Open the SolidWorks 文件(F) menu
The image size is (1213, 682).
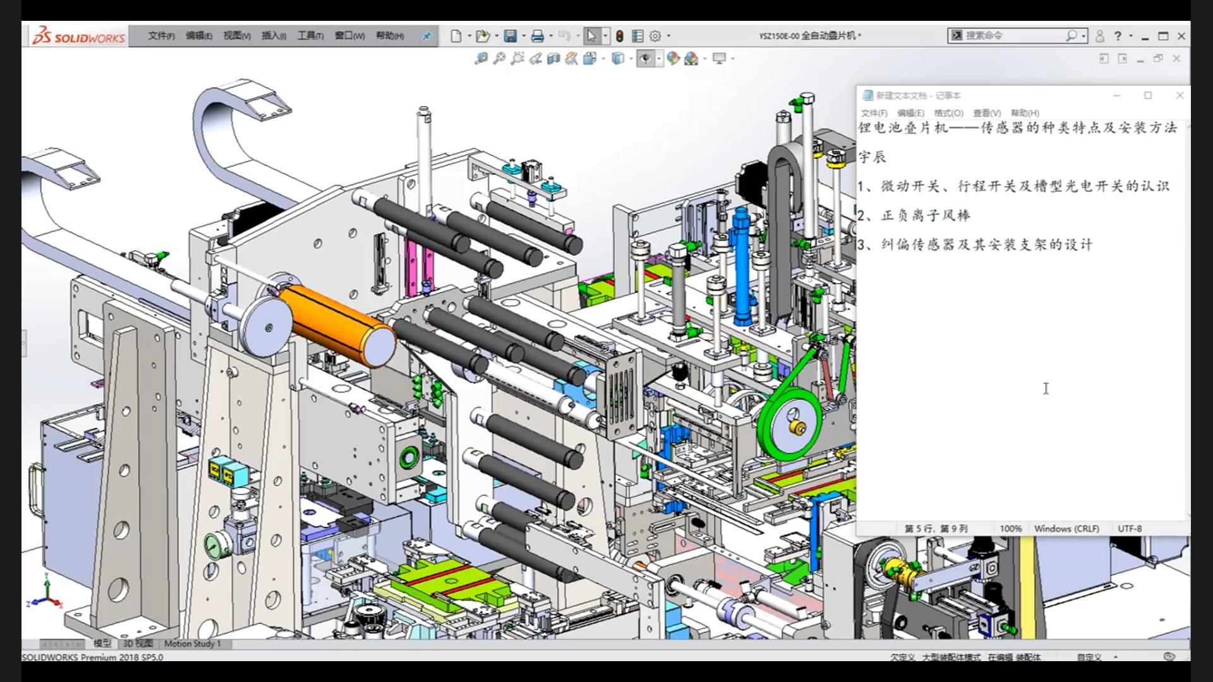coord(161,36)
